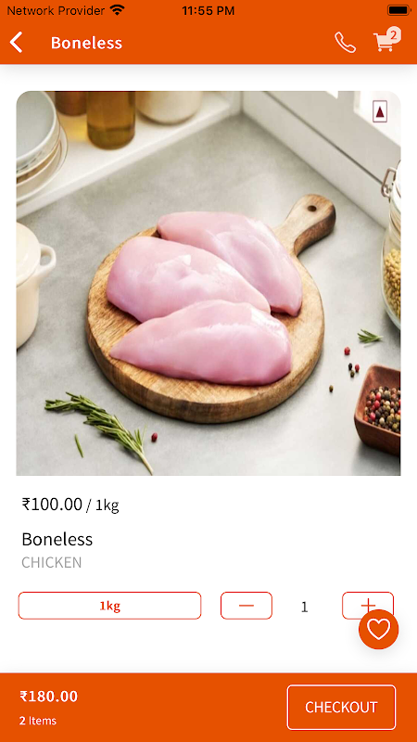Tap the Wi-Fi status icon
The width and height of the screenshot is (417, 742).
(x=117, y=10)
